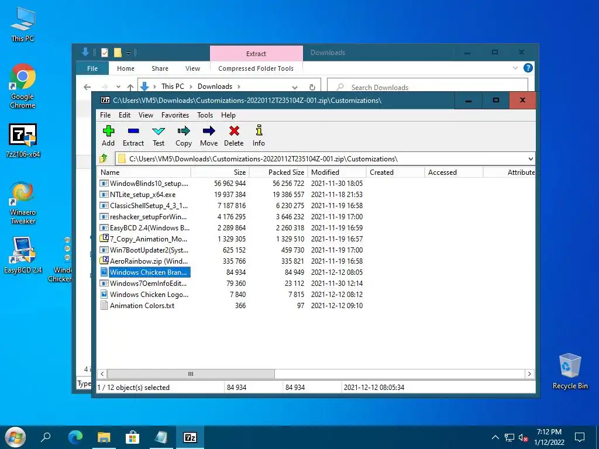Sort by the Packed Size column
Image resolution: width=599 pixels, height=449 pixels.
point(278,172)
